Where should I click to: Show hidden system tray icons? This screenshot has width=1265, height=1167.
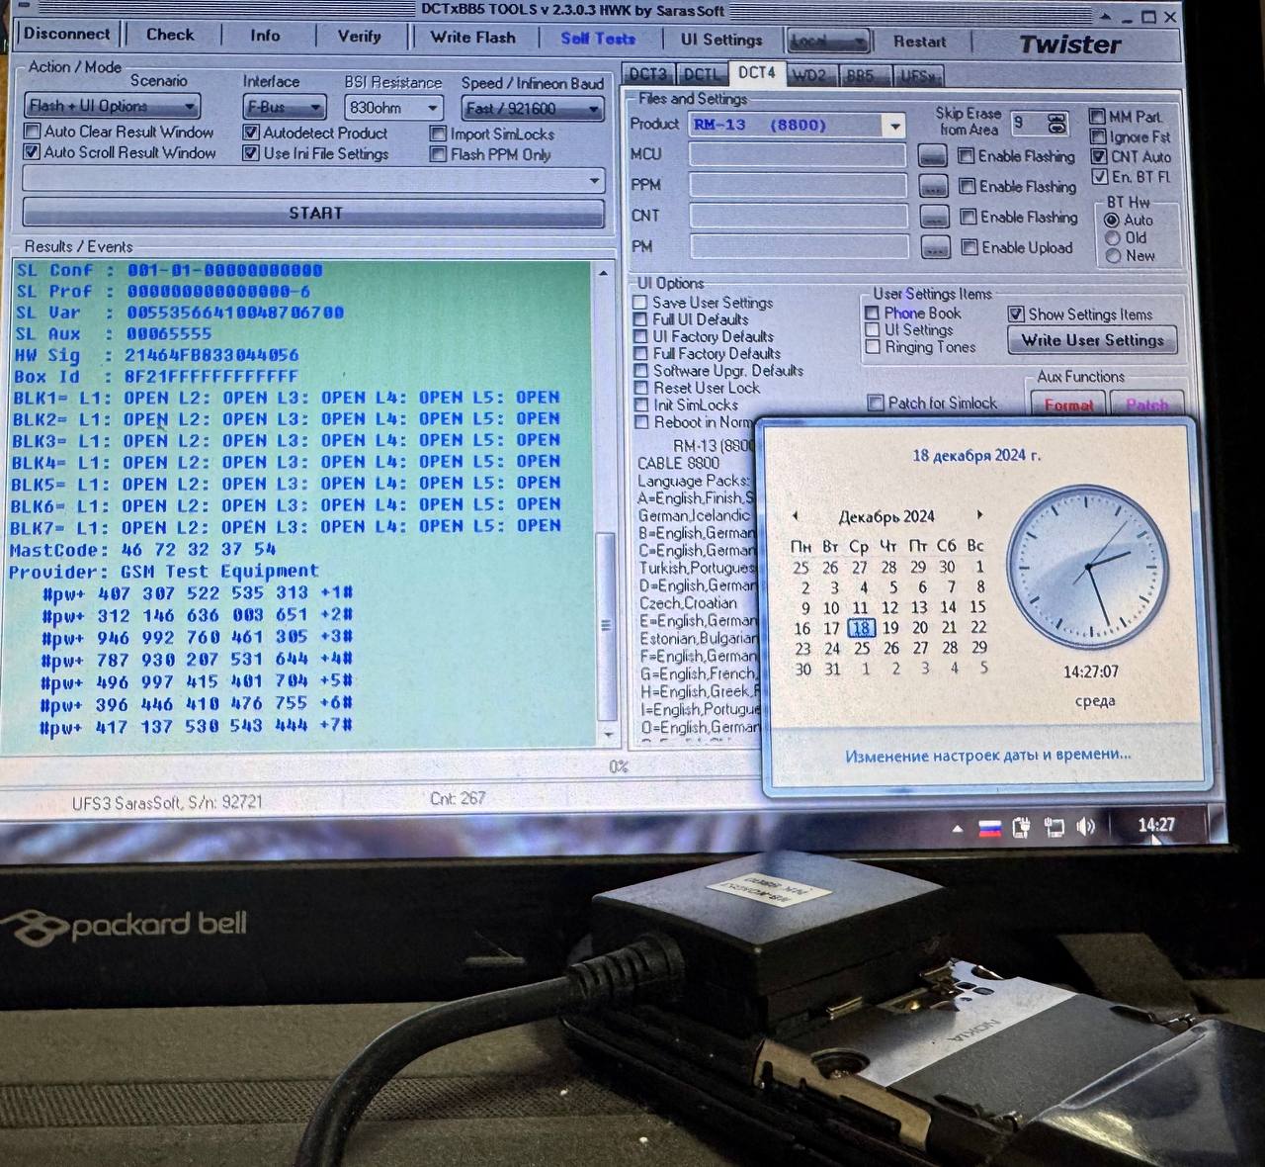point(957,829)
